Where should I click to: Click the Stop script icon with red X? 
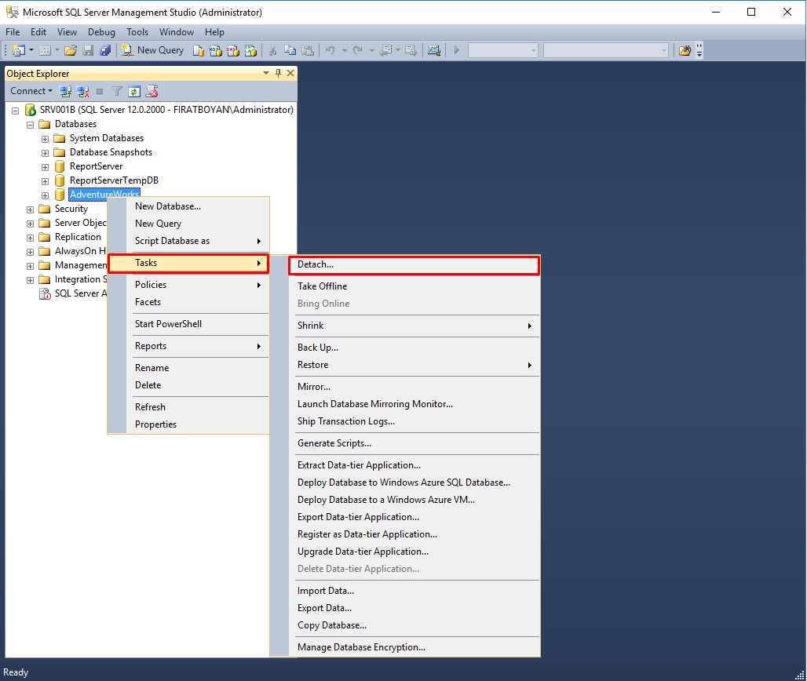coord(152,92)
